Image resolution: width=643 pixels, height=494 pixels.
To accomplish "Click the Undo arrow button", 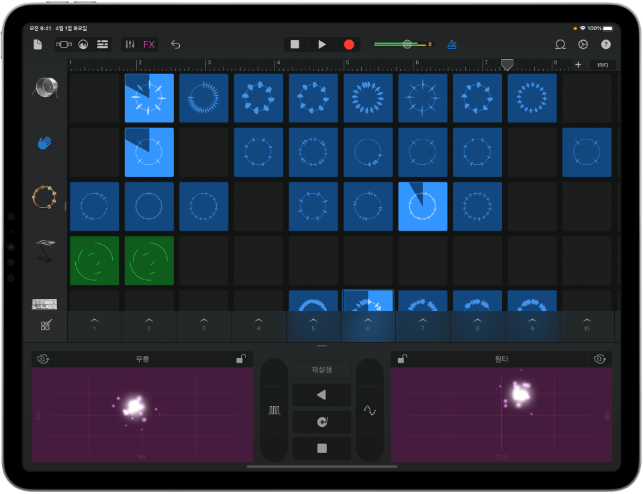I will click(x=175, y=44).
